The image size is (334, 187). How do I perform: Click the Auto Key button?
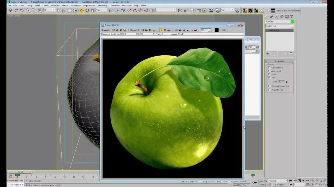pyautogui.click(x=263, y=181)
